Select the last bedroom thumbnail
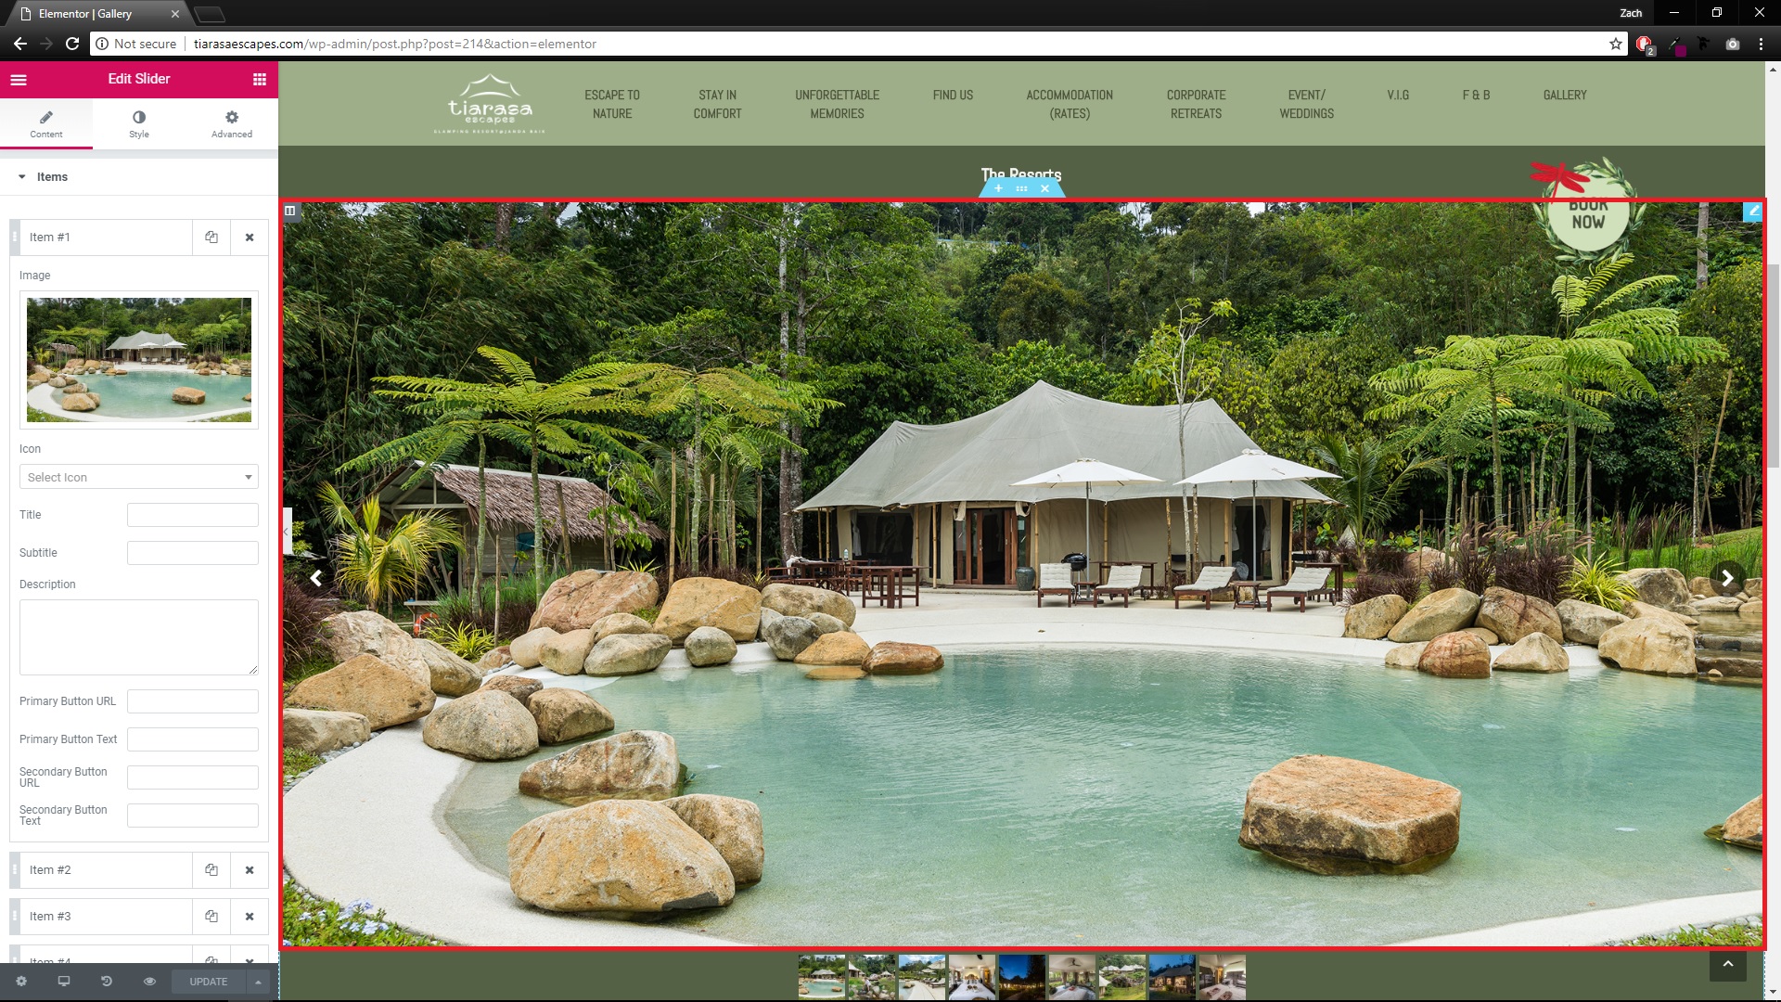This screenshot has height=1002, width=1781. tap(1223, 977)
